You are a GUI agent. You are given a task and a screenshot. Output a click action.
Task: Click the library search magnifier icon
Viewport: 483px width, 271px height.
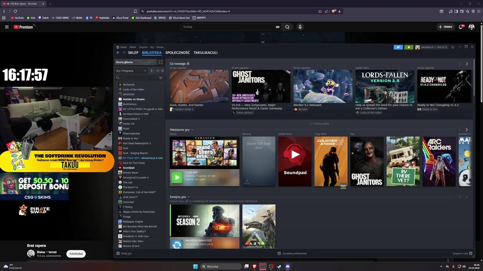[118, 78]
